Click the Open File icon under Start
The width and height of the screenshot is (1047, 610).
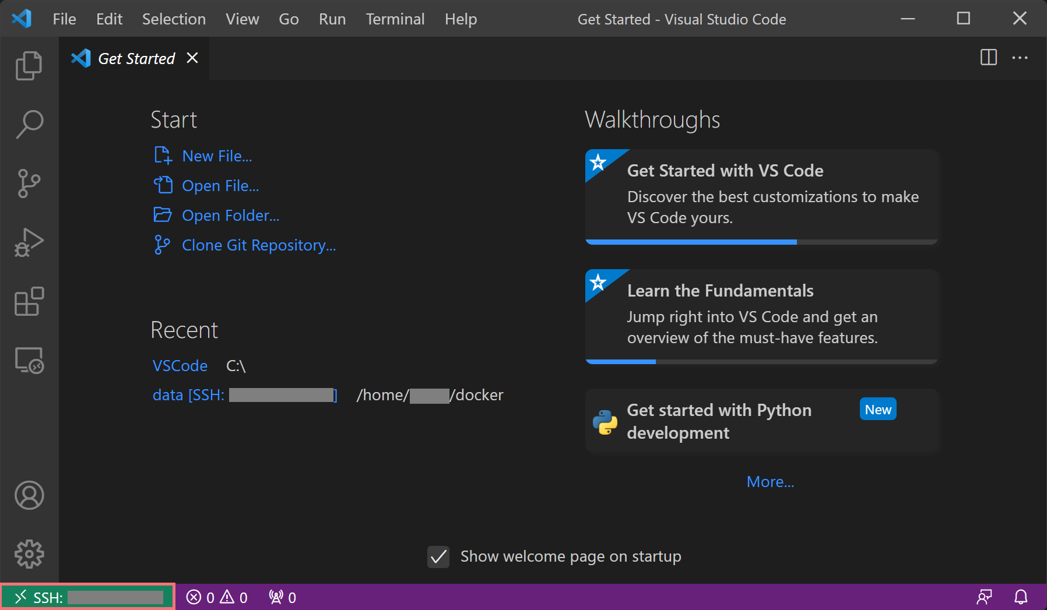click(163, 185)
